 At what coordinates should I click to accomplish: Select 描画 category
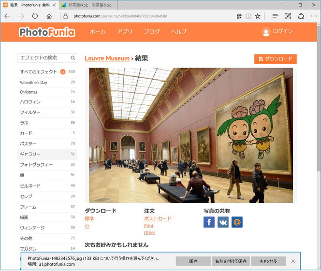pyautogui.click(x=47, y=217)
